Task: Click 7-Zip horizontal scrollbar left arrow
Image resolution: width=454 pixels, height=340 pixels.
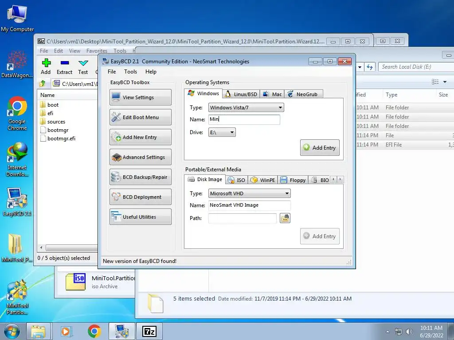Action: [41, 248]
